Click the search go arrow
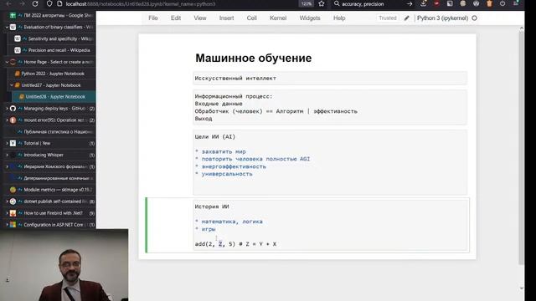This screenshot has width=536, height=301. (410, 3)
